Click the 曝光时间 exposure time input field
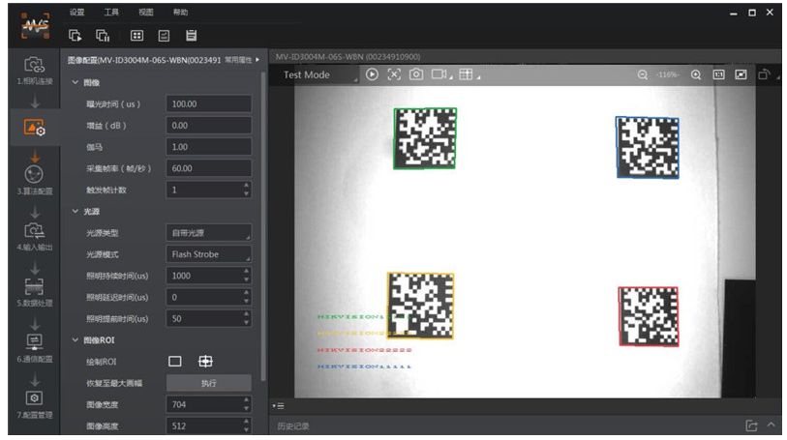 tap(207, 103)
